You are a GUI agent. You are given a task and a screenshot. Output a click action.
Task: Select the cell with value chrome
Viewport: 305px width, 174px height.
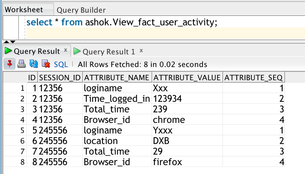tap(187, 120)
